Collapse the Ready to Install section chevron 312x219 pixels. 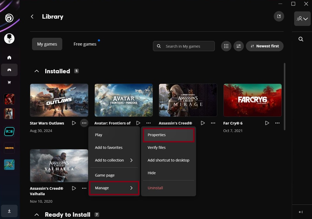tap(37, 215)
